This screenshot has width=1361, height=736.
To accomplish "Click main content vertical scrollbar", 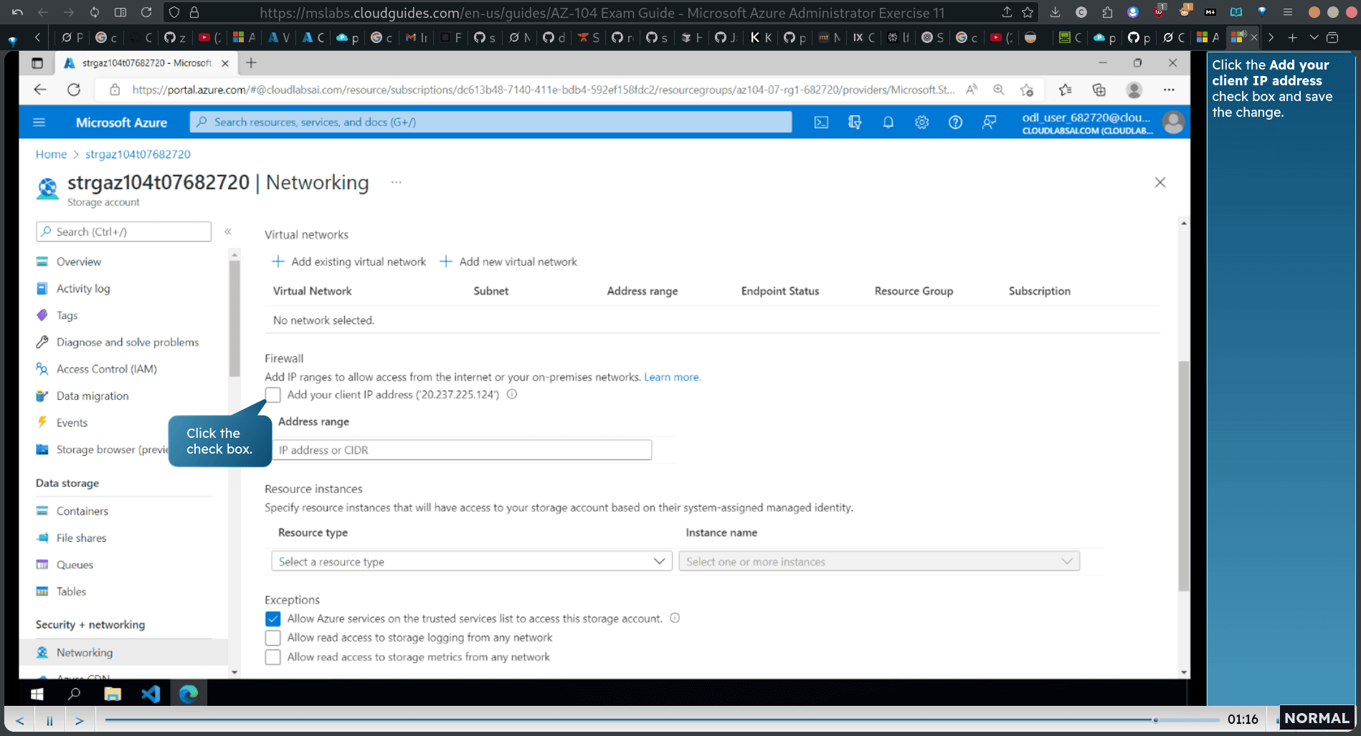I will point(1183,476).
